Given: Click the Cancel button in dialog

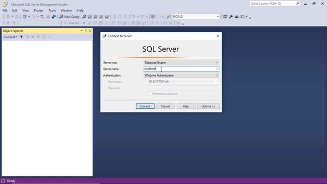Looking at the screenshot, I should [x=165, y=106].
